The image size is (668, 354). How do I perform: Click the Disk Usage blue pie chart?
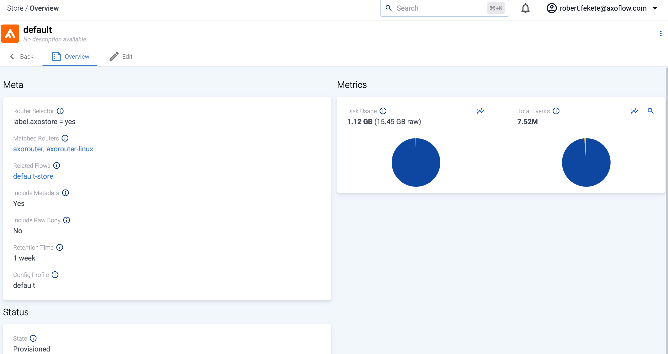(416, 163)
